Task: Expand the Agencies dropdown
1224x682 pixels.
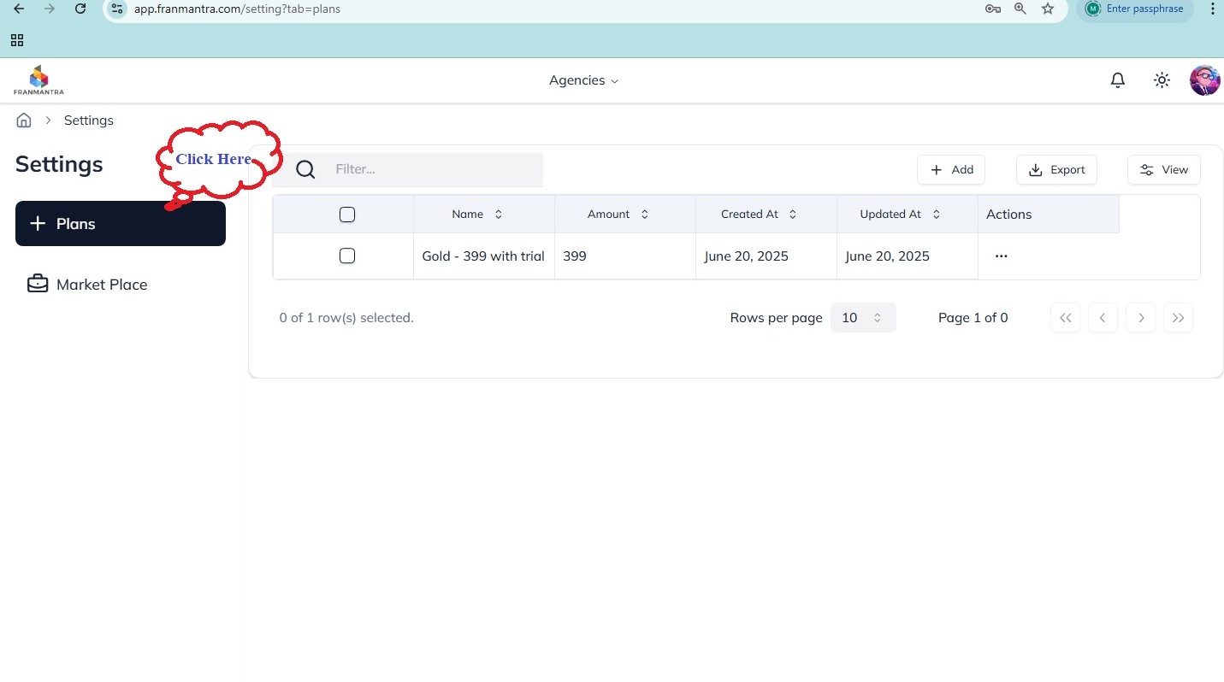Action: coord(583,80)
